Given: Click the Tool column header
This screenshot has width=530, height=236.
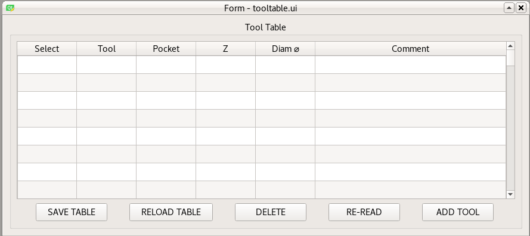Looking at the screenshot, I should point(107,49).
